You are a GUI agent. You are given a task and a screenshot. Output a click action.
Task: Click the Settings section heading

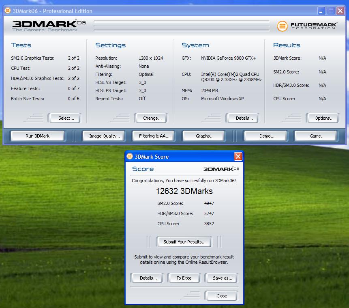pos(110,45)
